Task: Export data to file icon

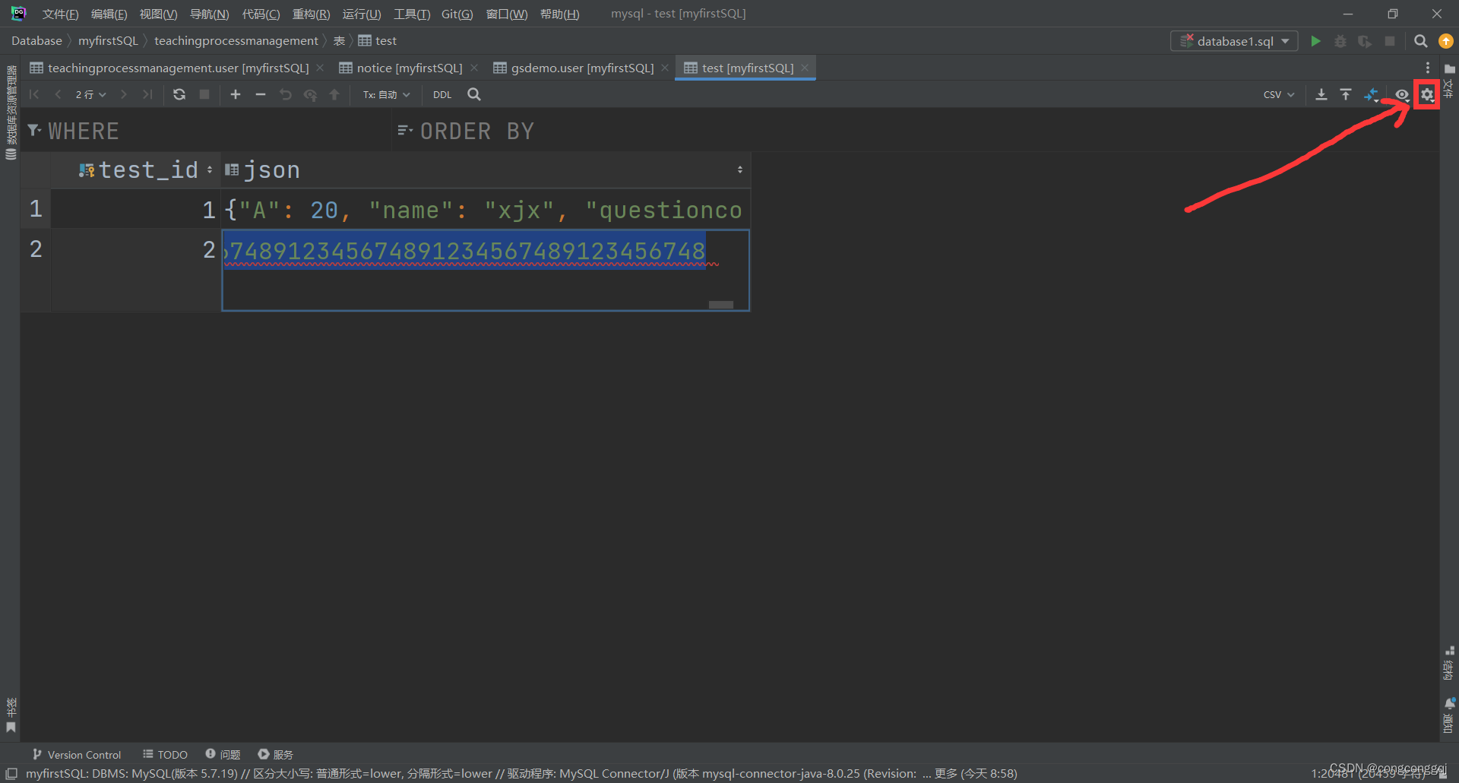Action: coord(1321,94)
